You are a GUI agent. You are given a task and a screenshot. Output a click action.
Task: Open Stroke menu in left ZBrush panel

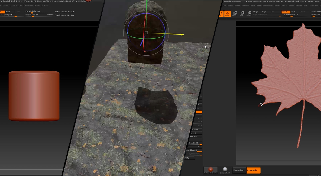(6, 5)
